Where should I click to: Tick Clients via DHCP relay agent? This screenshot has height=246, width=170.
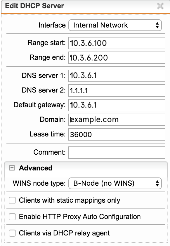coord(12,233)
